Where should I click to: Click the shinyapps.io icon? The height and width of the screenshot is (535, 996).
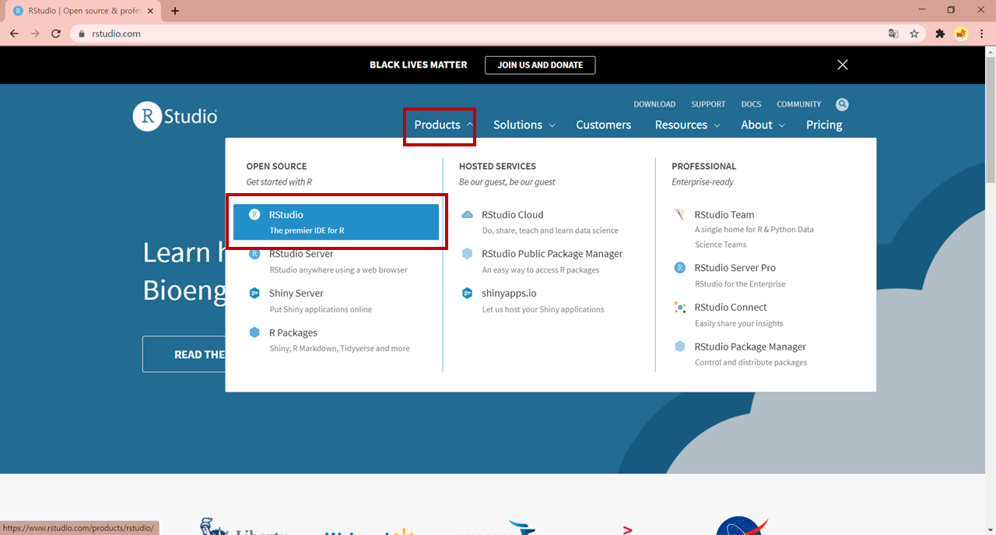467,293
